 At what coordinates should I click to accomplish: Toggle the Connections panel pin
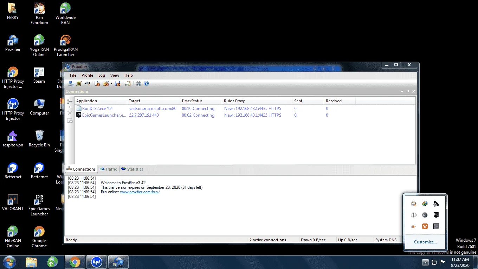[x=408, y=91]
